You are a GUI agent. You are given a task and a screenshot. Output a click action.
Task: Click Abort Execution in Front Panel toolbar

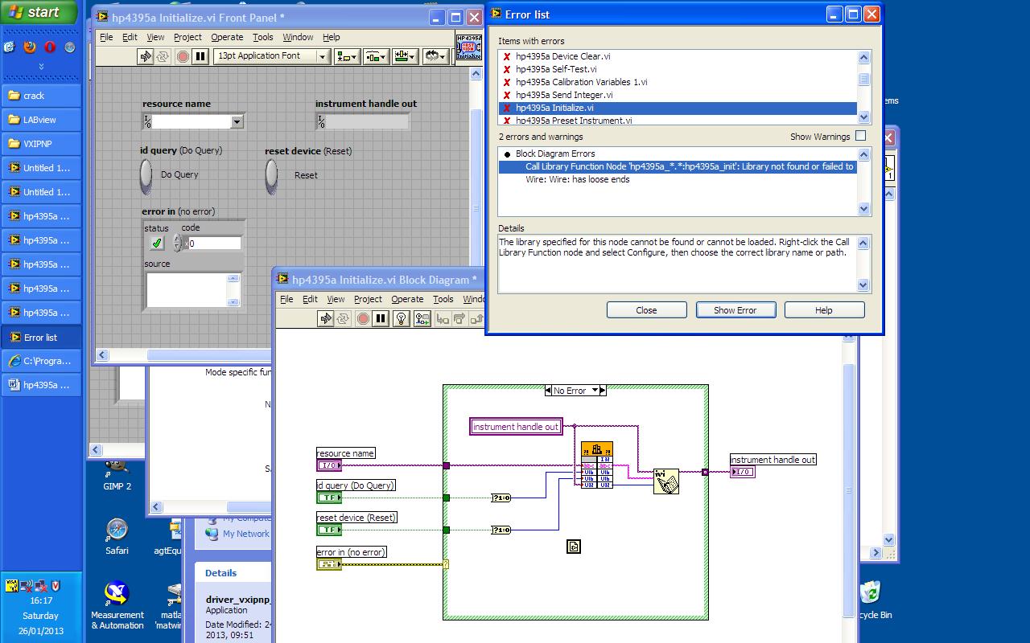click(x=183, y=56)
